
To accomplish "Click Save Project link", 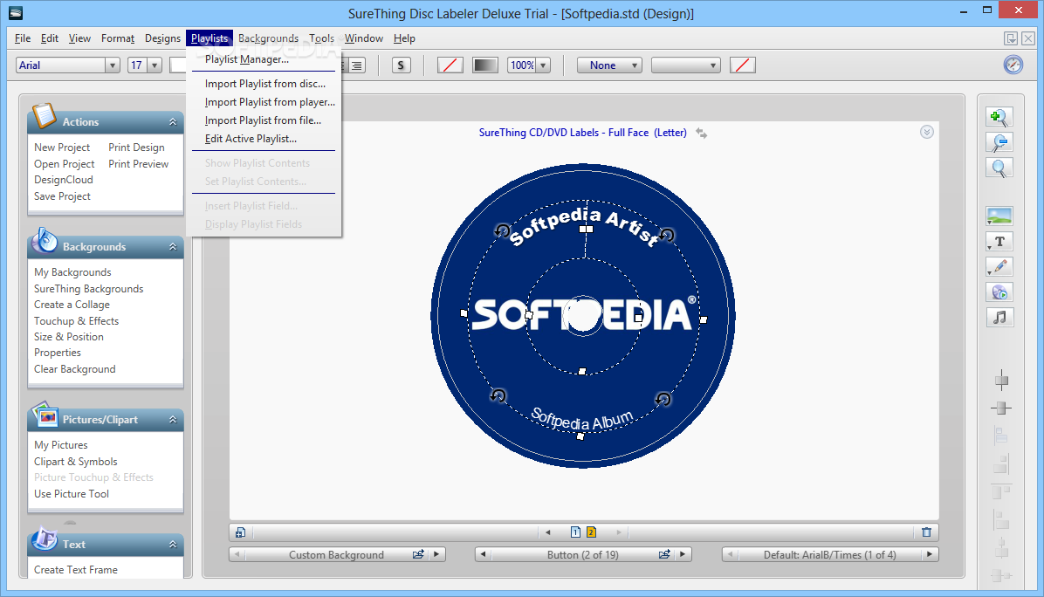I will click(62, 196).
